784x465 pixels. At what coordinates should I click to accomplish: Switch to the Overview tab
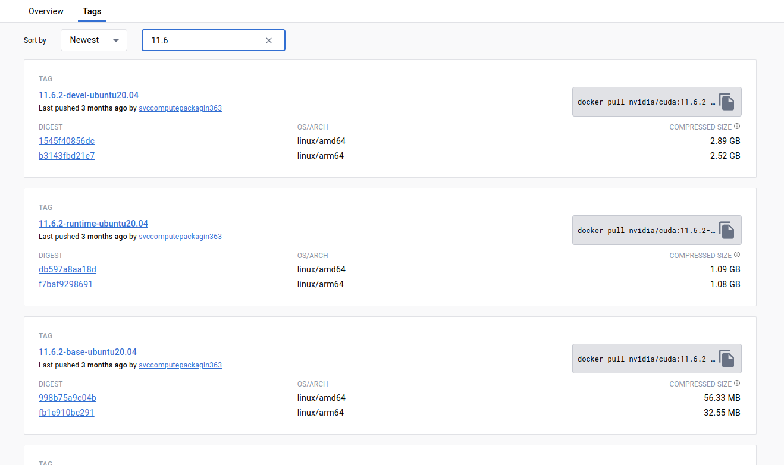coord(46,11)
